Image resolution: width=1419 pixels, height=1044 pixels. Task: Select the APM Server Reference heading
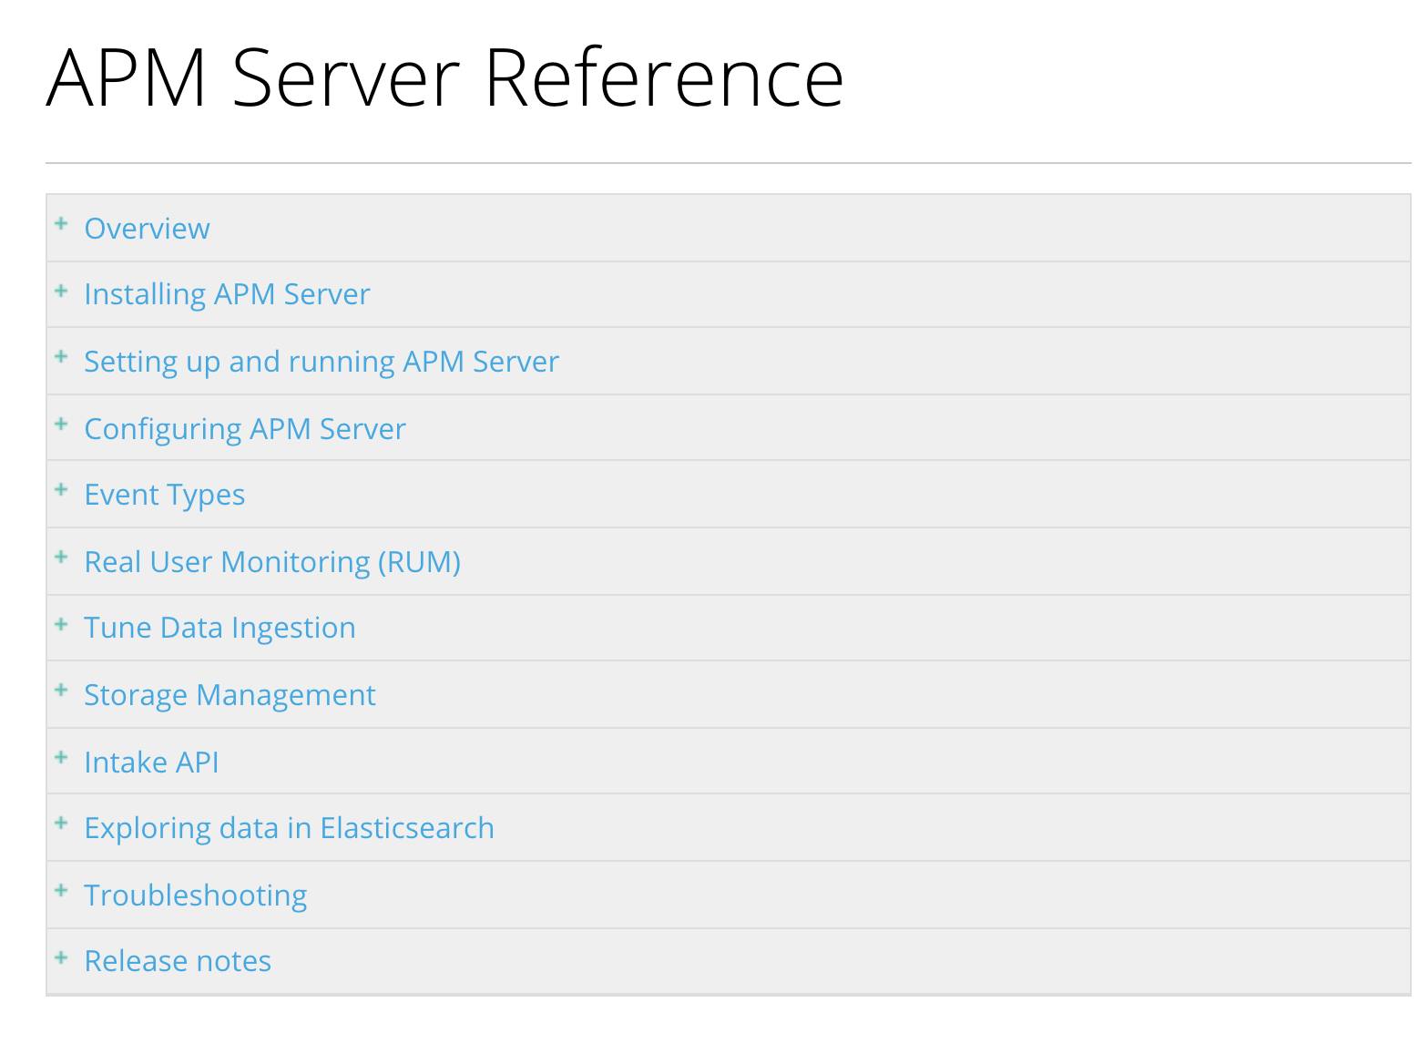click(x=445, y=78)
